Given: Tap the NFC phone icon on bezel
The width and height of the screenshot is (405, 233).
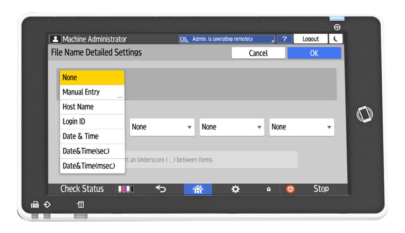Looking at the screenshot, I should click(364, 115).
